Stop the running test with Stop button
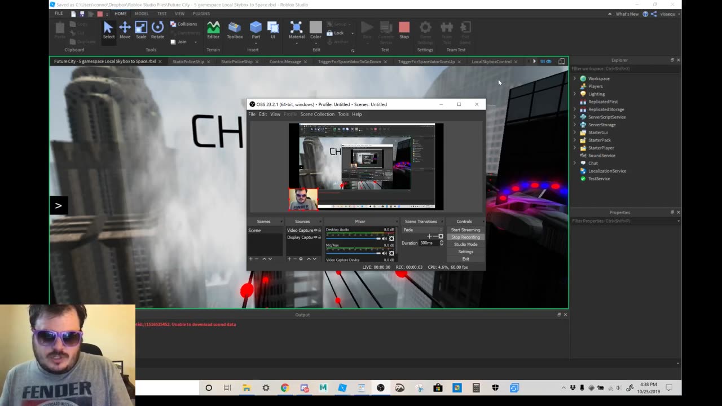Image resolution: width=722 pixels, height=406 pixels. pyautogui.click(x=404, y=30)
